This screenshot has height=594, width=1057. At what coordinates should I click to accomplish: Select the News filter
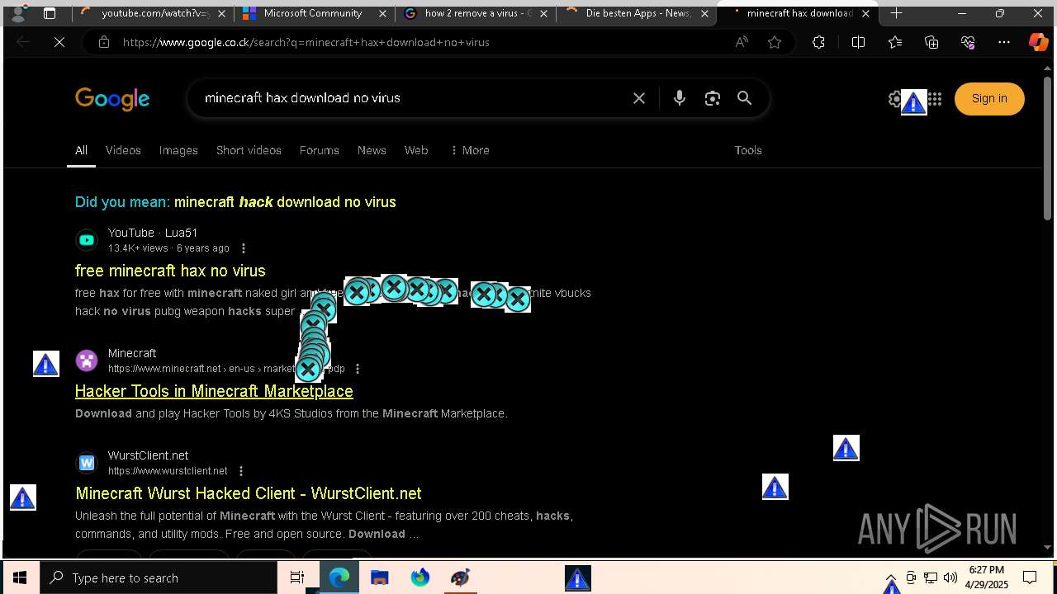tap(372, 150)
